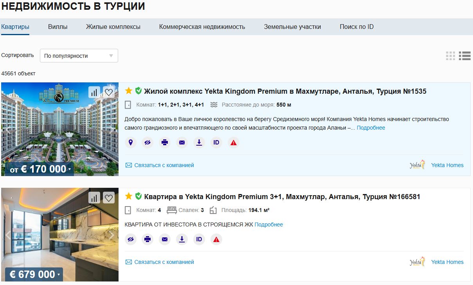Add Yekta Kingdom complex to comparison chart
Image resolution: width=473 pixels, height=285 pixels.
94,92
